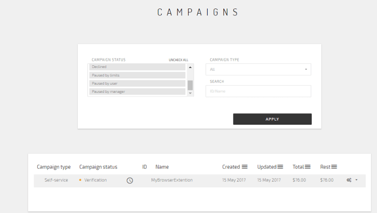Click the clock icon beside Verification status
Screen dimensions: 377x213
(130, 180)
